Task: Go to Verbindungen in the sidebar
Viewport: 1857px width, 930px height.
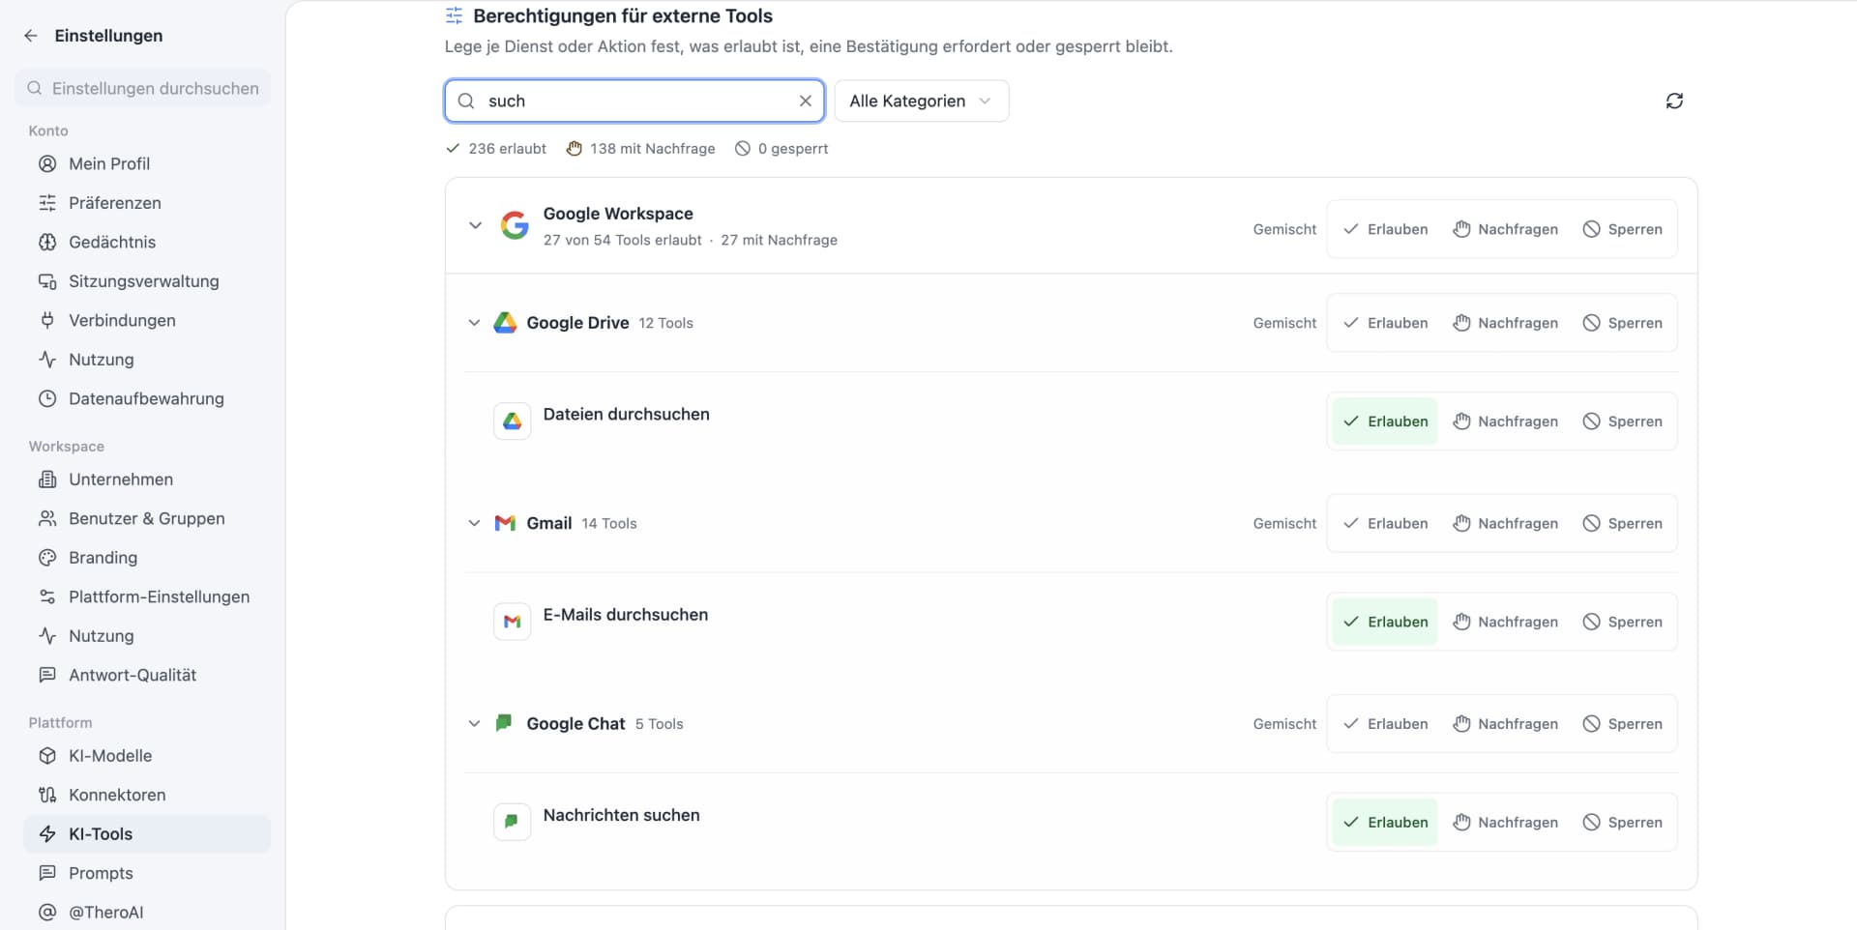Action: 147,320
